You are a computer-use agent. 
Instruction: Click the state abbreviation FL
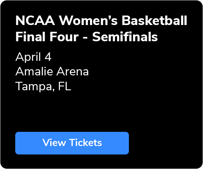(65, 86)
